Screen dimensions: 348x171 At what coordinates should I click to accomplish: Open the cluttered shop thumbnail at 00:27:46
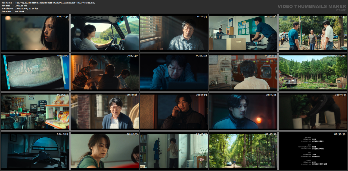tap(35, 111)
